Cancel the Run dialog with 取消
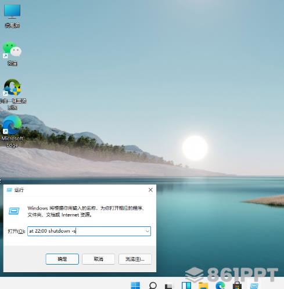 [98, 259]
